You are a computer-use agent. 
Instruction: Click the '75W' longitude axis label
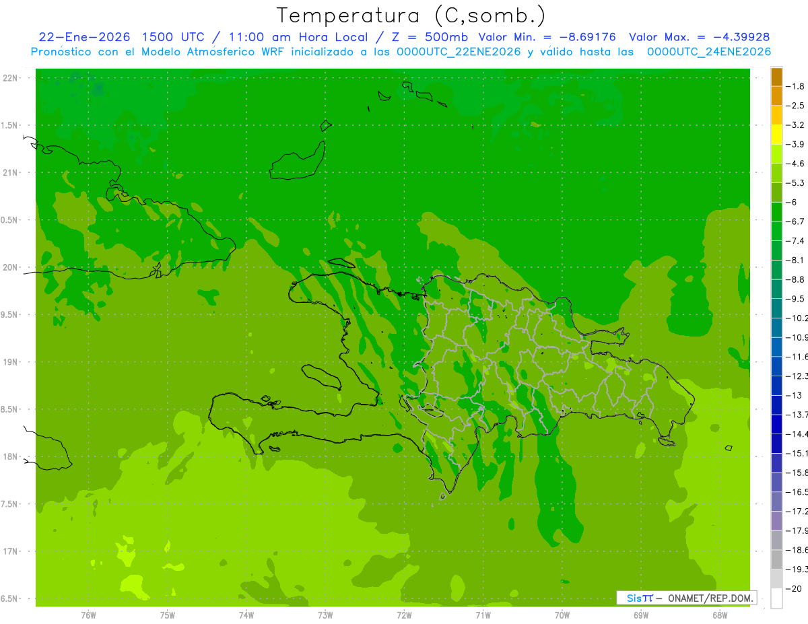[167, 615]
